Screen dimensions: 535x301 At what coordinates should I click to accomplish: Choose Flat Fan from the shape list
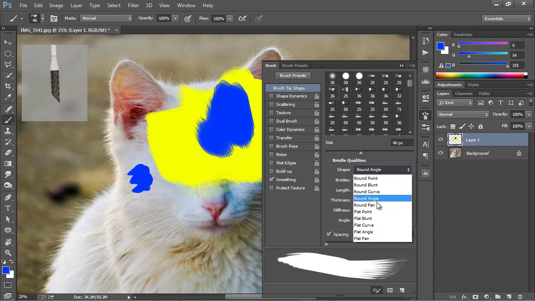[362, 239]
